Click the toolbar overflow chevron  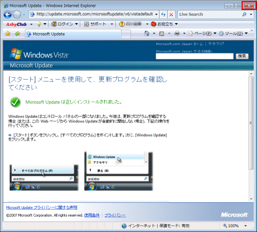coord(252,30)
